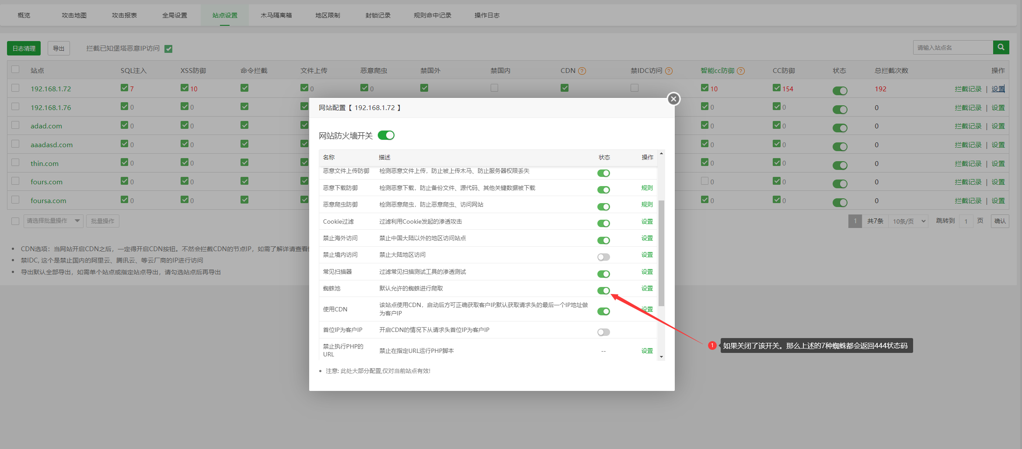Screen dimensions: 1022x449
Task: Toggle status switch for fours.com
Action: click(x=840, y=184)
